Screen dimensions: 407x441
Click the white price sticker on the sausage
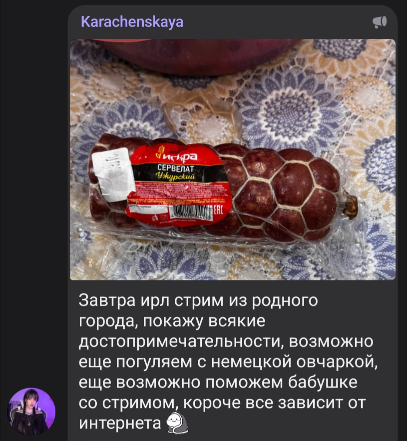click(x=113, y=174)
